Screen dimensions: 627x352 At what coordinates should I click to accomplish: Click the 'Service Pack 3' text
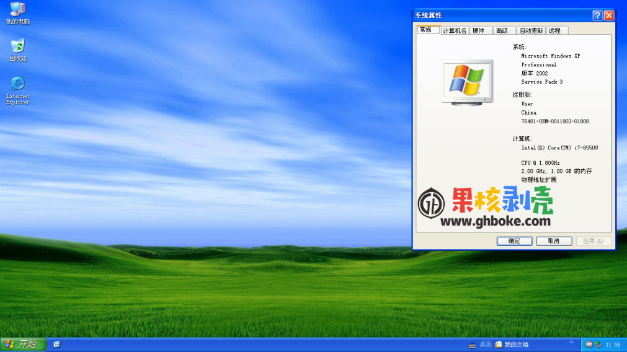click(x=542, y=82)
